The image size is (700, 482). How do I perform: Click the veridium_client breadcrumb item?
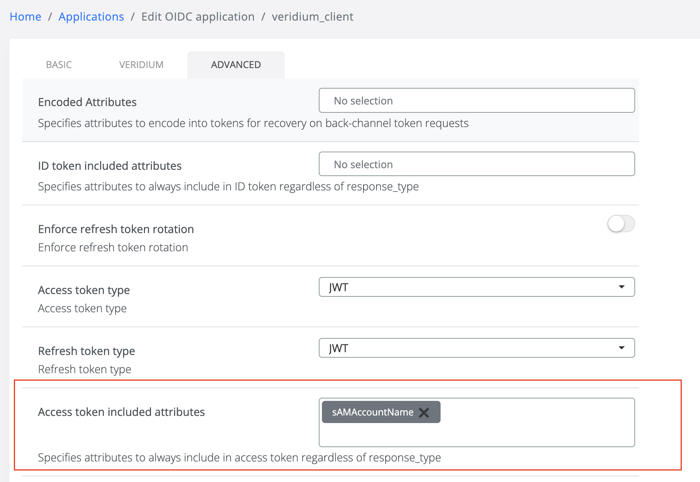(x=312, y=17)
